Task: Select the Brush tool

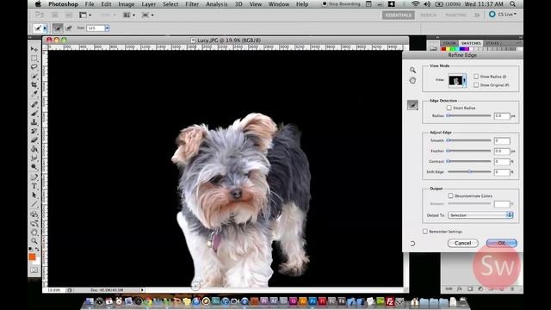Action: [x=34, y=113]
